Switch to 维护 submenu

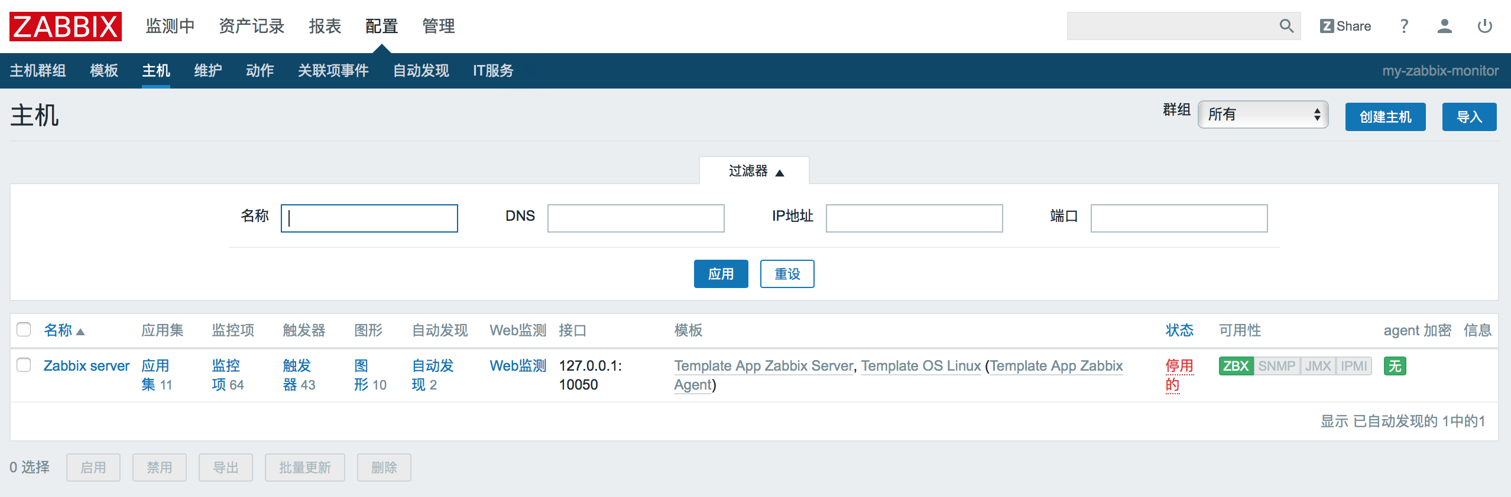[x=208, y=71]
